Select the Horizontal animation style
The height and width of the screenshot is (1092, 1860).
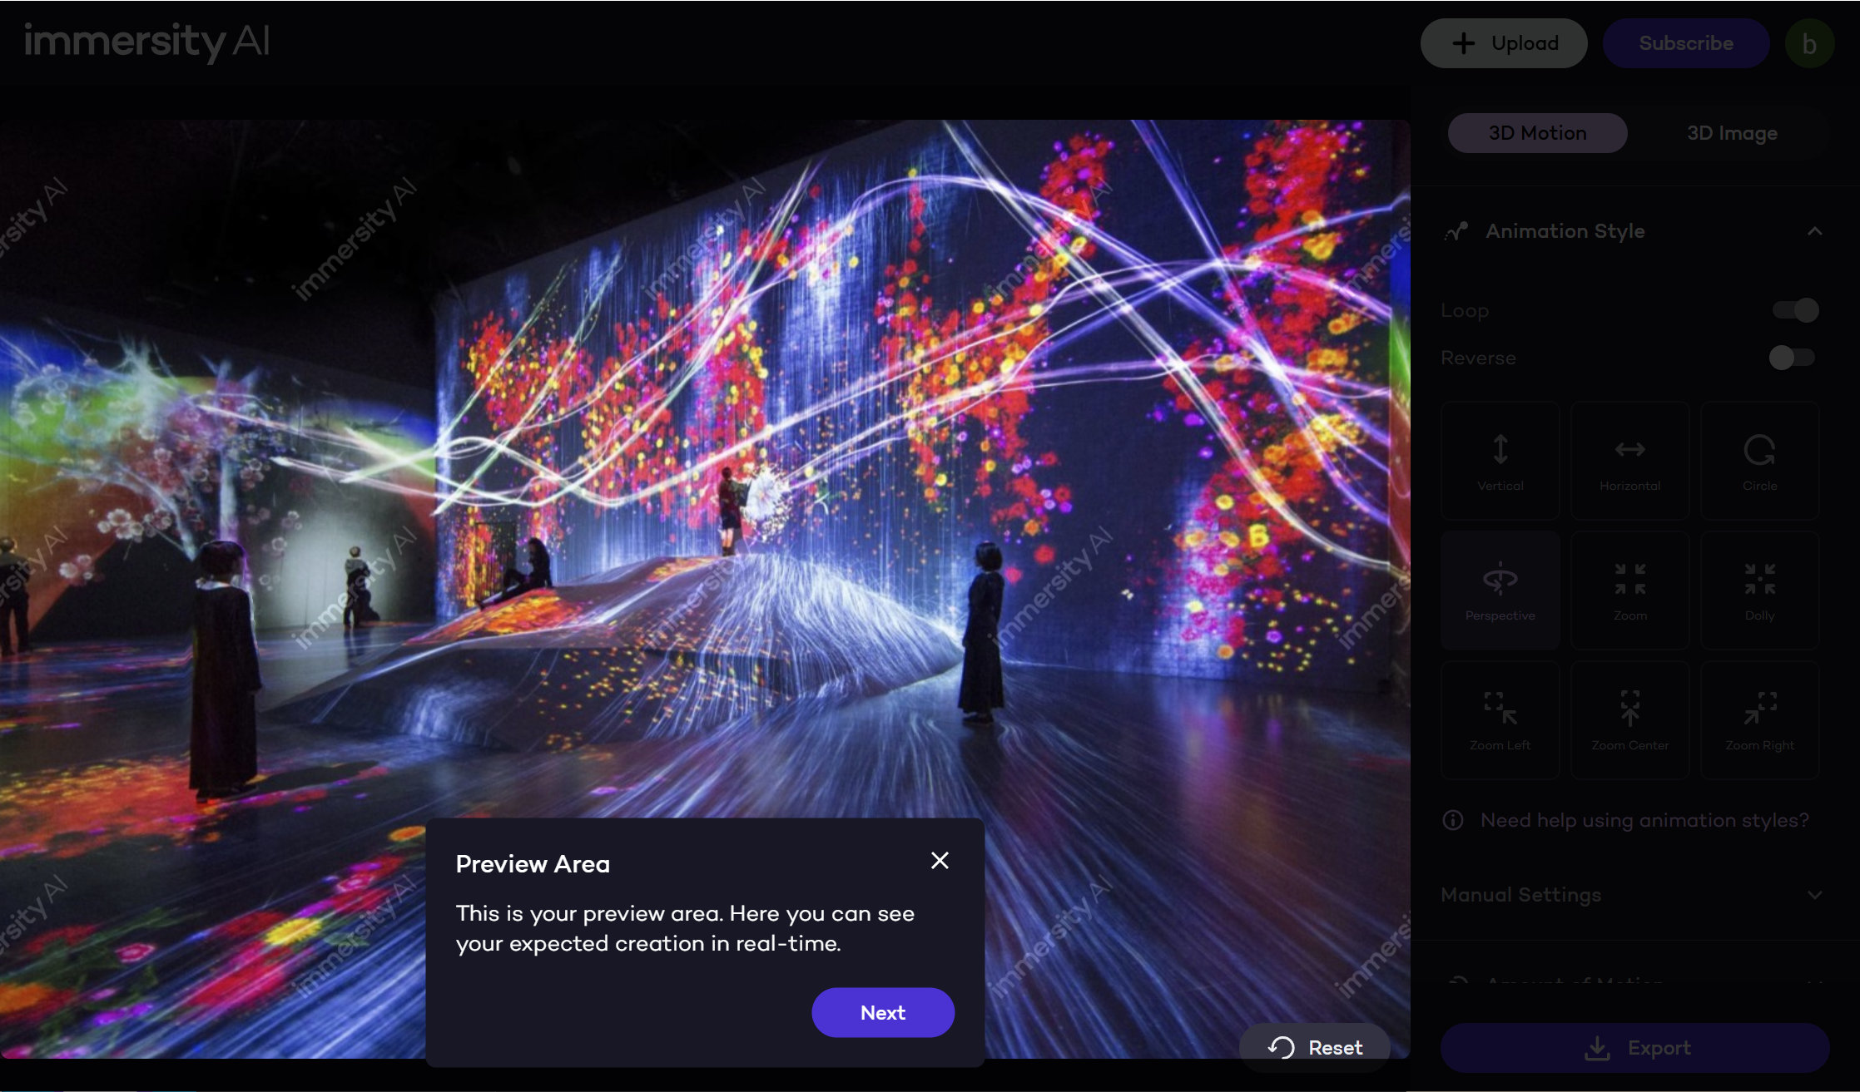(x=1629, y=461)
